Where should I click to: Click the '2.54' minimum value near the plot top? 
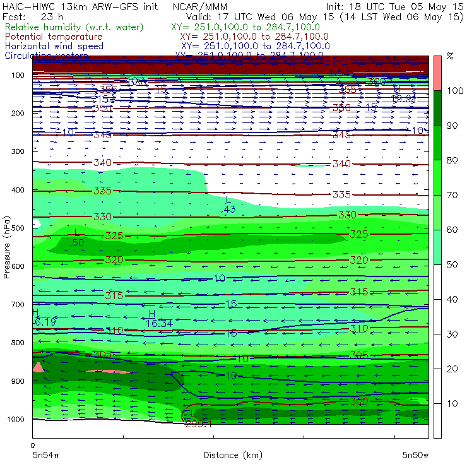coord(340,73)
